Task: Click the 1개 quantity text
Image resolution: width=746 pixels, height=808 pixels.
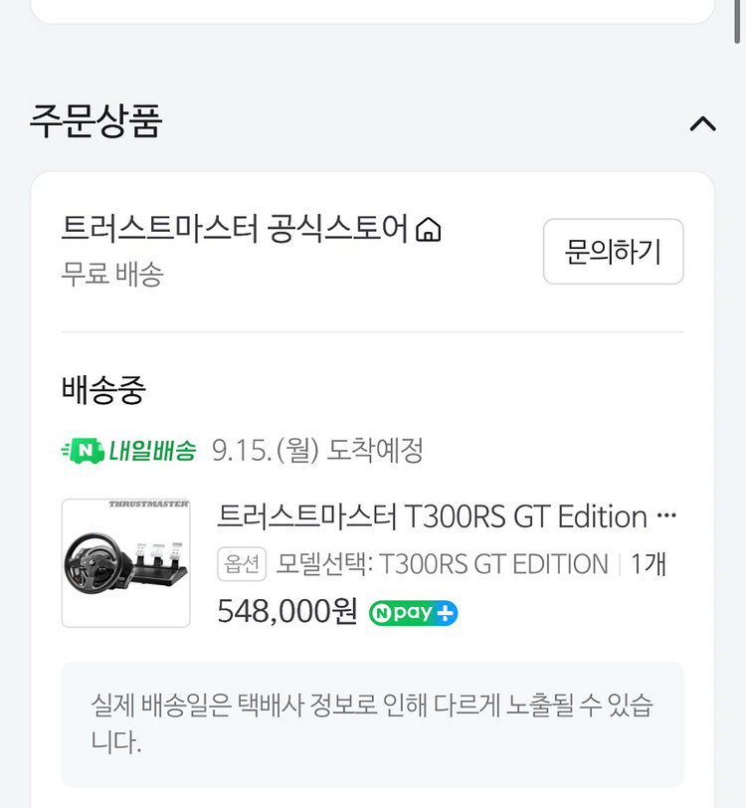Action: [649, 564]
